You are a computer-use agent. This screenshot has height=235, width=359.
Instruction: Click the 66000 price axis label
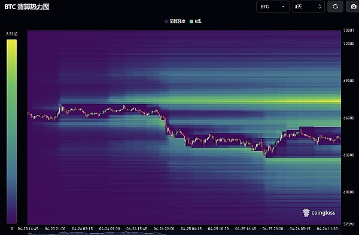(349, 118)
